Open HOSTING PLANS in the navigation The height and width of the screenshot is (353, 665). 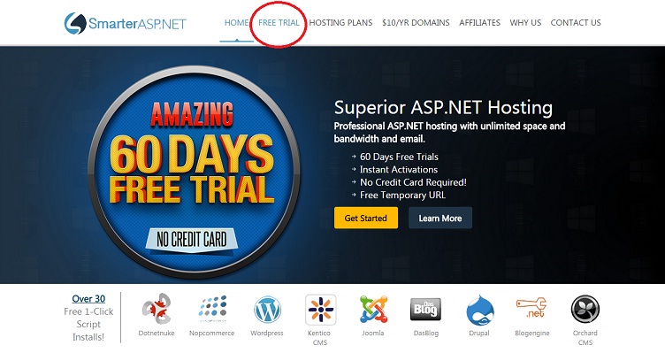point(340,22)
